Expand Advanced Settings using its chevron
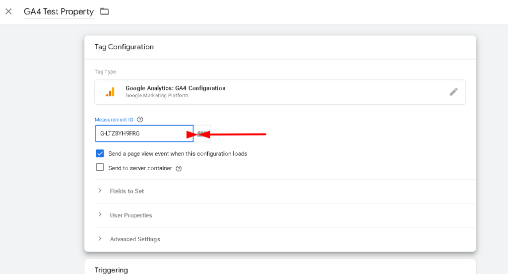508x274 pixels. click(x=100, y=239)
